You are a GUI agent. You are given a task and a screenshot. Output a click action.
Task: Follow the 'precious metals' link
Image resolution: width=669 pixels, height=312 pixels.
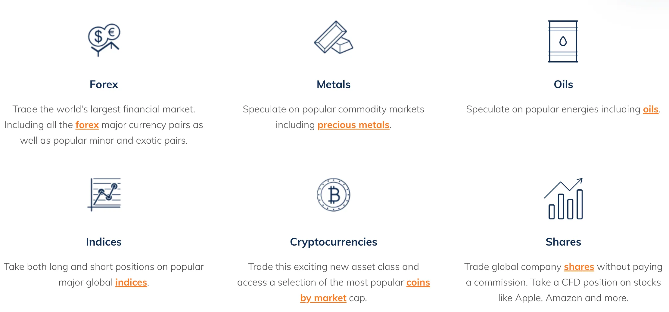[353, 125]
